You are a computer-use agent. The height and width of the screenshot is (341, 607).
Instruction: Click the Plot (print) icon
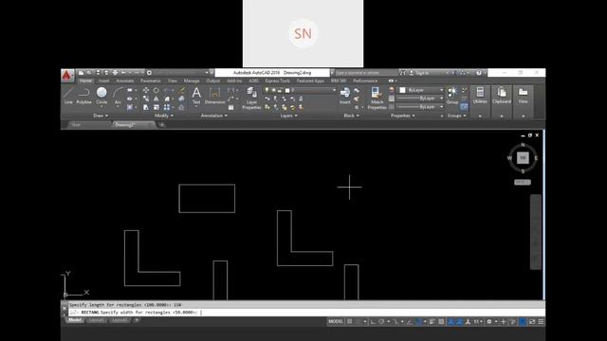pyautogui.click(x=115, y=73)
